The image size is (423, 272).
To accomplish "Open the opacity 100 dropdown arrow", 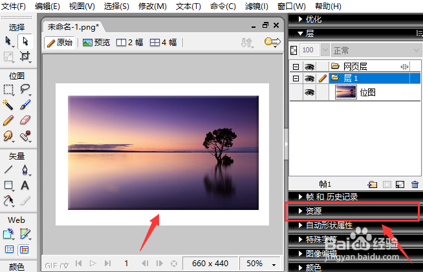I will pos(325,50).
